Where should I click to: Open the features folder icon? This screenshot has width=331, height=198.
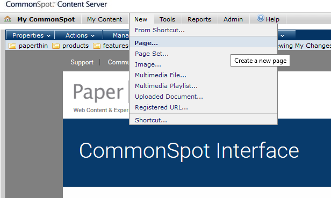click(97, 46)
